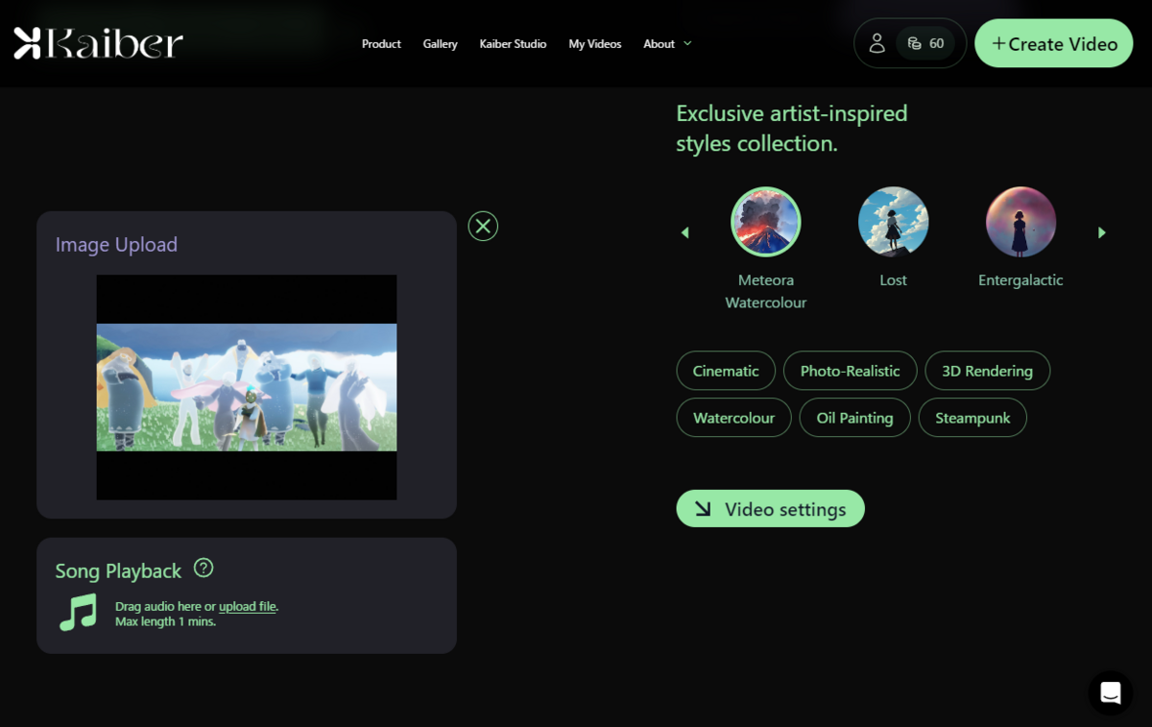Toggle the Watercolour style chip
This screenshot has height=727, width=1152.
point(733,418)
